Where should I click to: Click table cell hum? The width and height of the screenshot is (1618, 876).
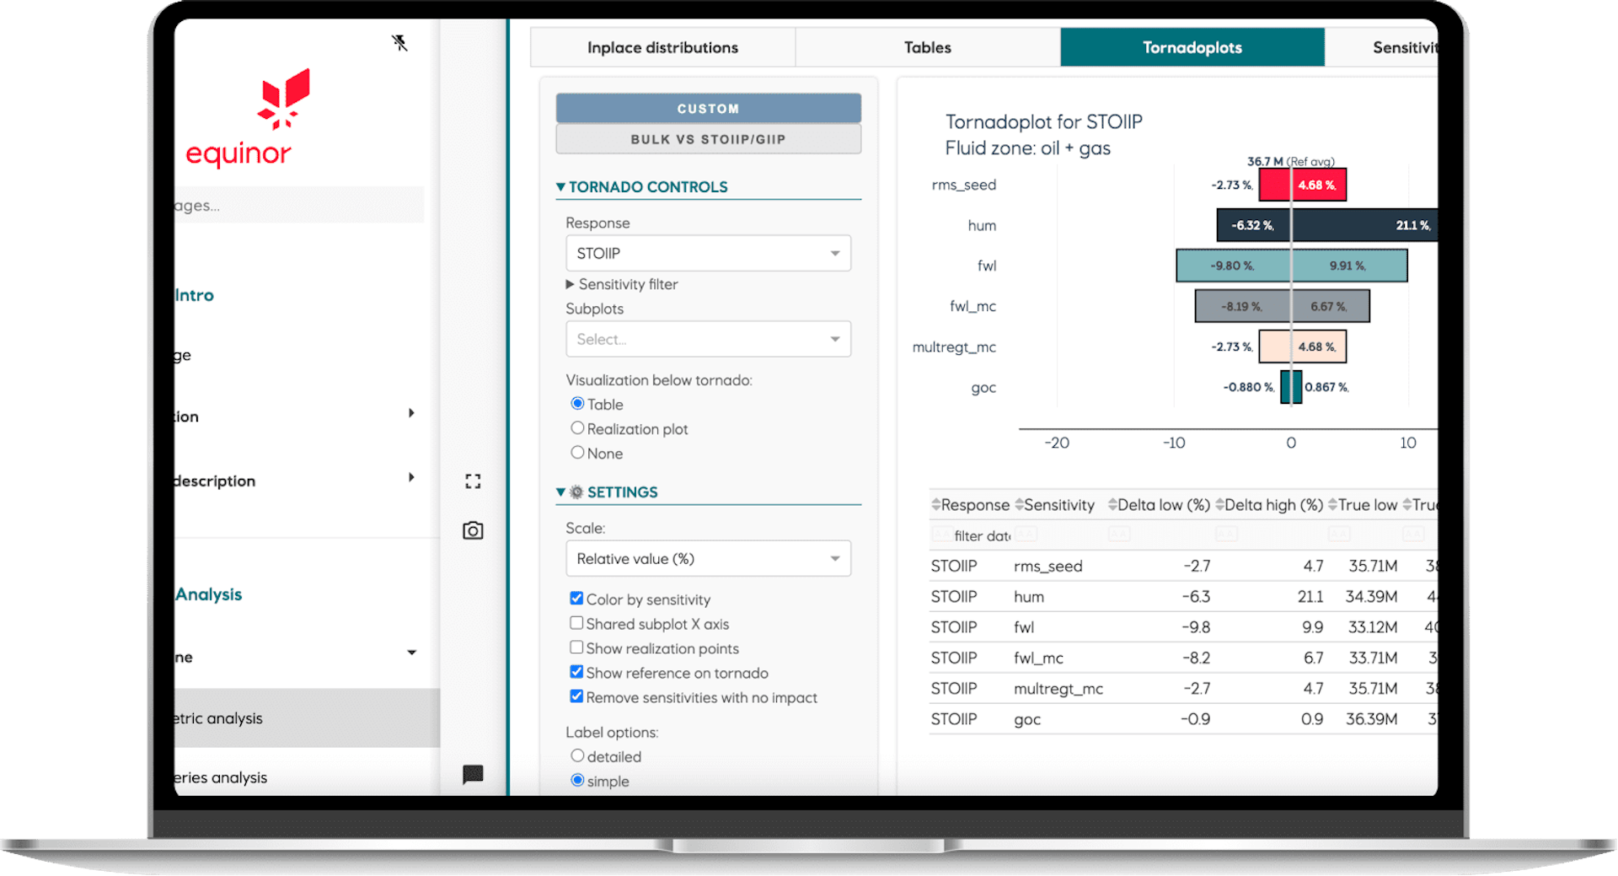(1029, 597)
